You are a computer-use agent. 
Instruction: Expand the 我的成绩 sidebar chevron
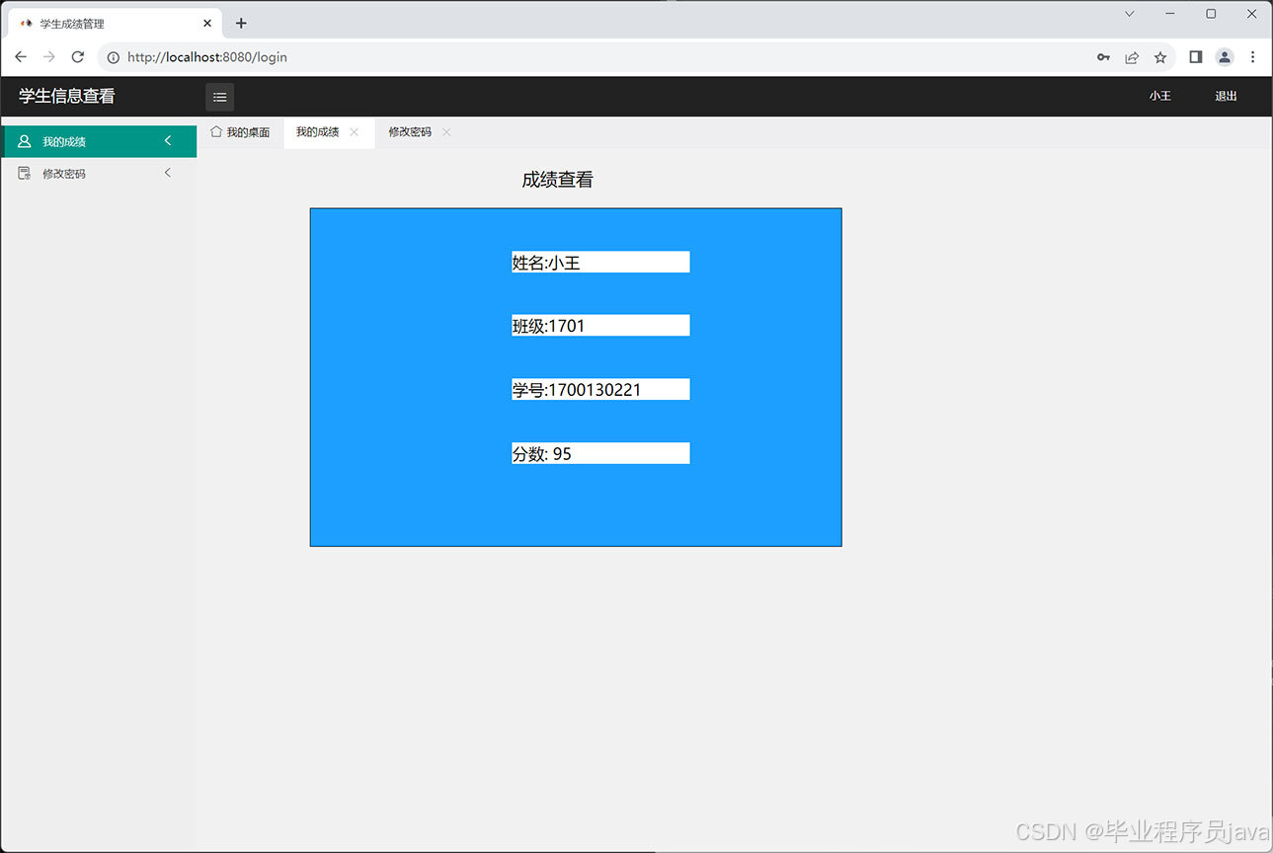(168, 141)
